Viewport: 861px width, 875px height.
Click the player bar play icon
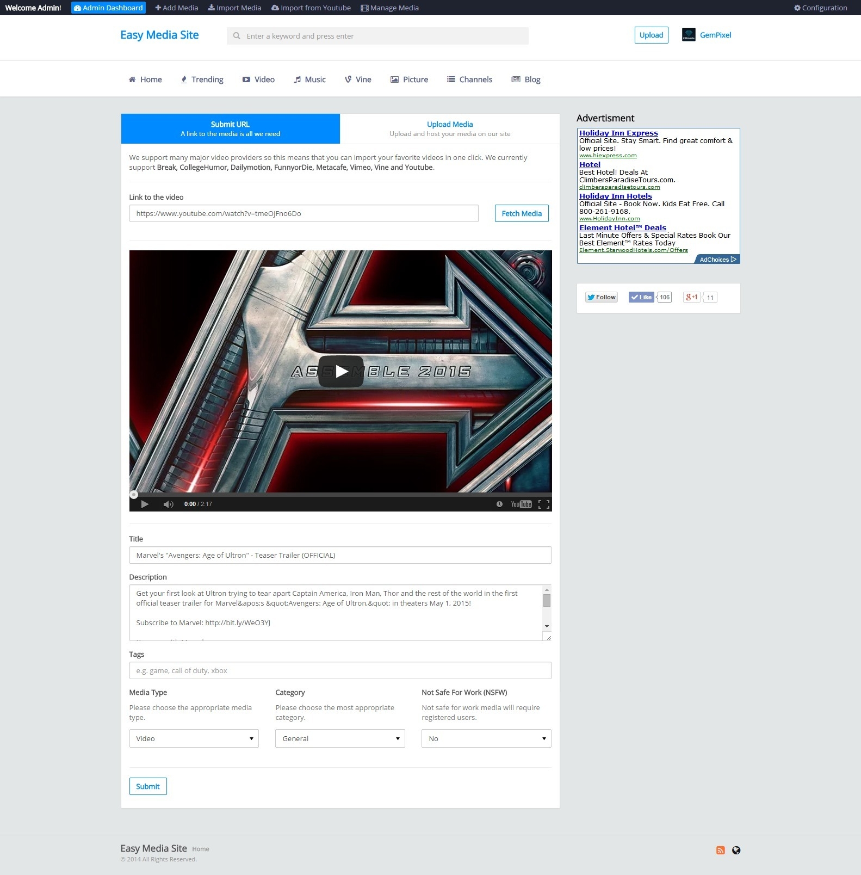pos(145,504)
